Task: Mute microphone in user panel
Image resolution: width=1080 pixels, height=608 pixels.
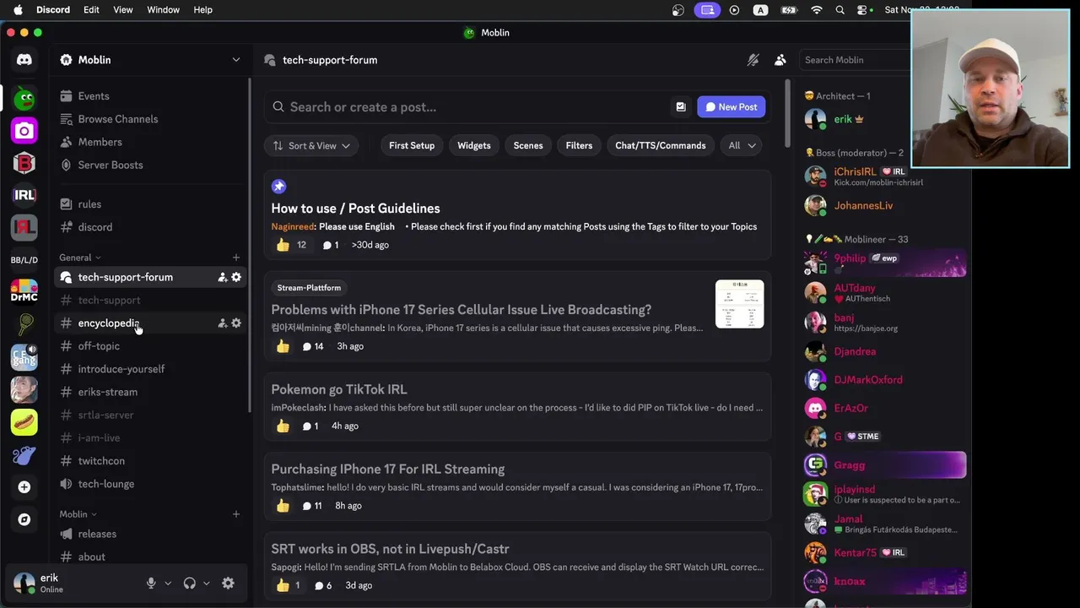Action: (151, 583)
